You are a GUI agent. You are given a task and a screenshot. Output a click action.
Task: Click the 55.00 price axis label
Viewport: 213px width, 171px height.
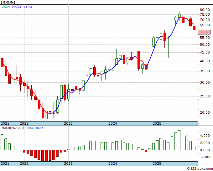[x=205, y=38]
